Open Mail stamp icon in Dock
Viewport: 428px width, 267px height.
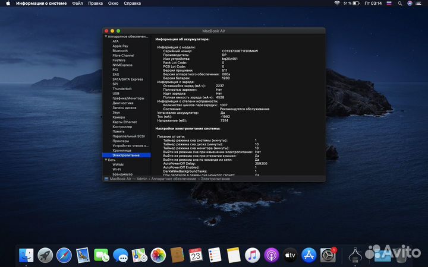pos(83,255)
